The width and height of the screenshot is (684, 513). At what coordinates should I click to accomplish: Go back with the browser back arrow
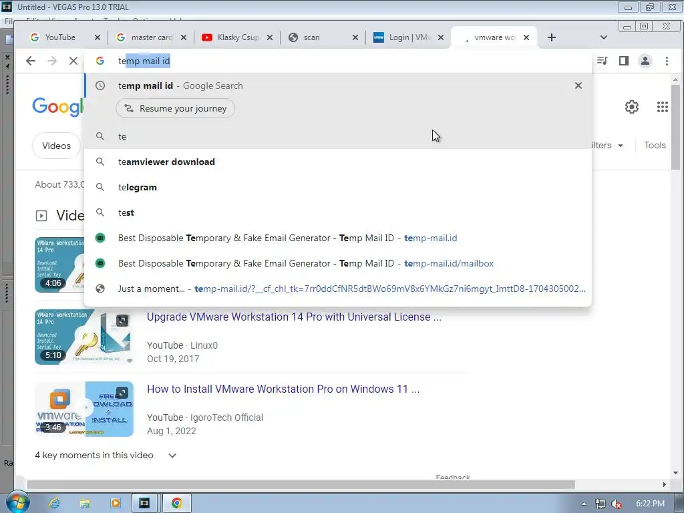[x=31, y=61]
